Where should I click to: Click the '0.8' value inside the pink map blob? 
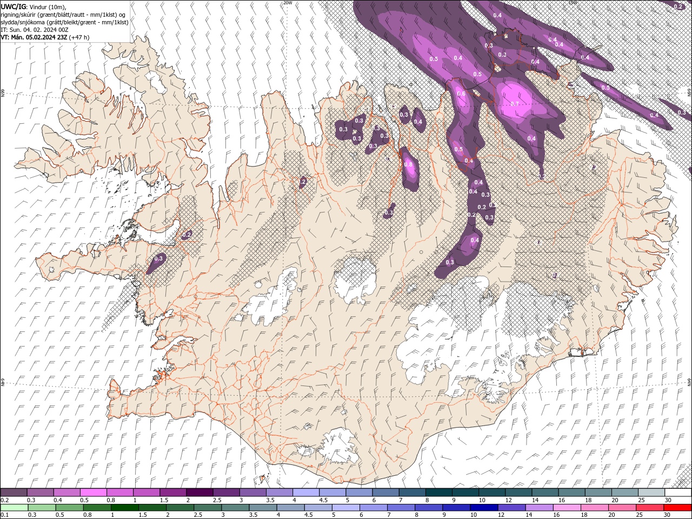pyautogui.click(x=408, y=164)
